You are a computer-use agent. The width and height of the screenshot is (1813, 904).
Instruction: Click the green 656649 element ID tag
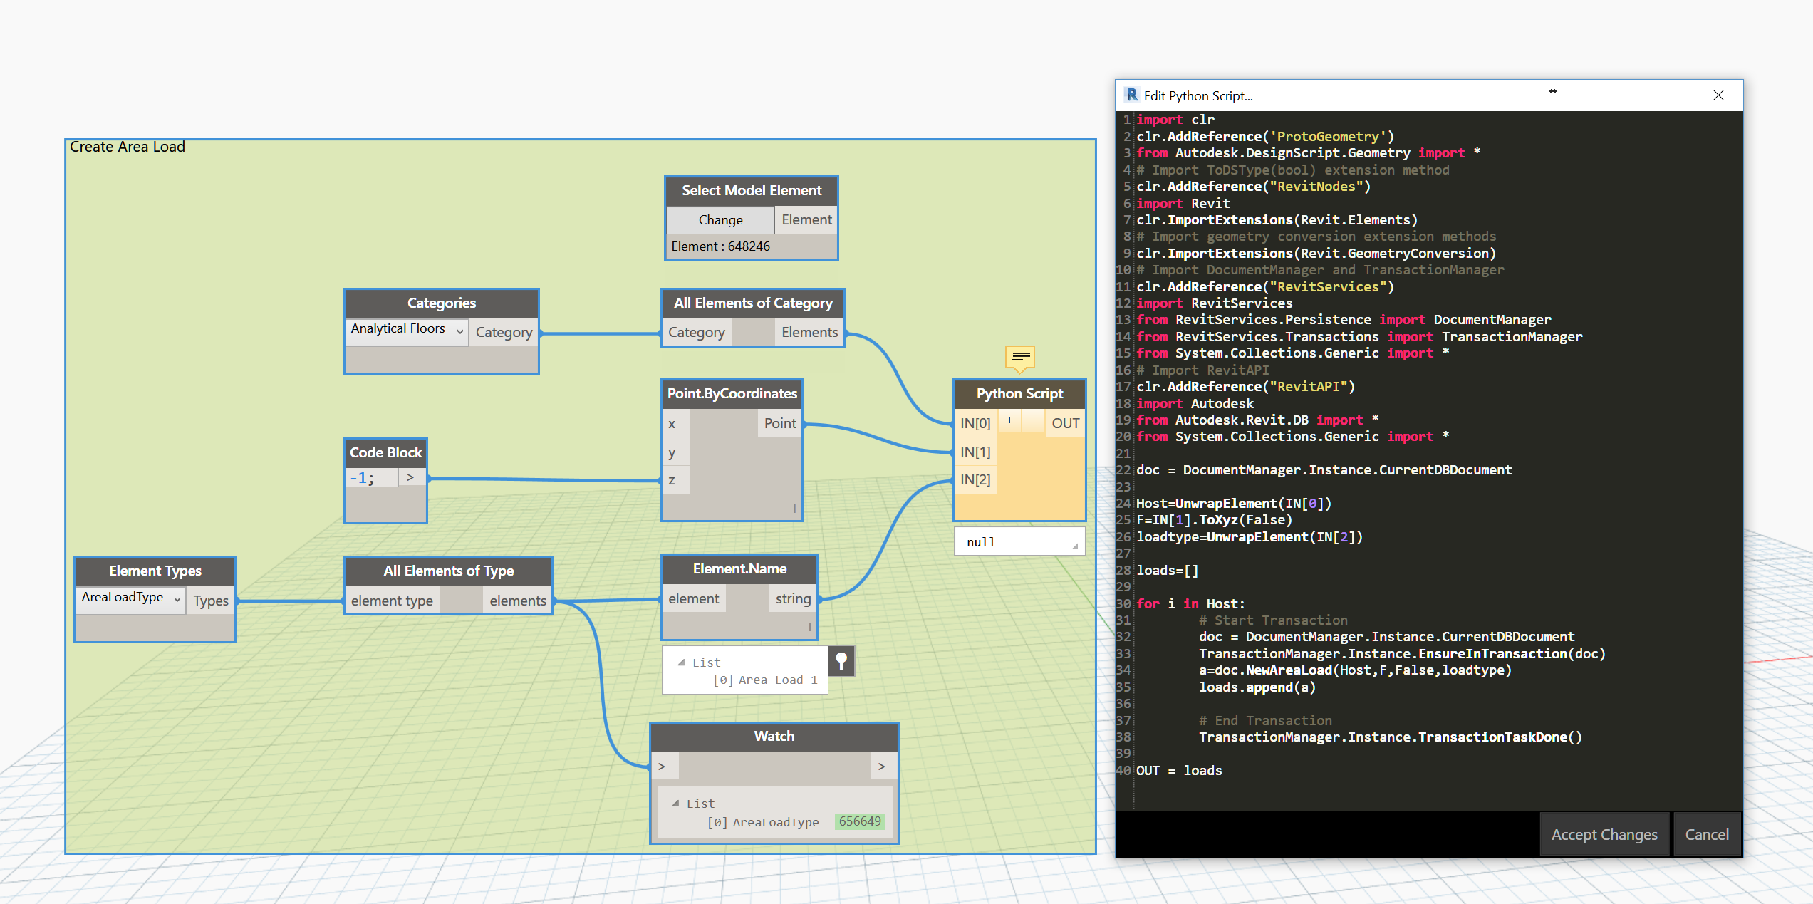(x=860, y=821)
